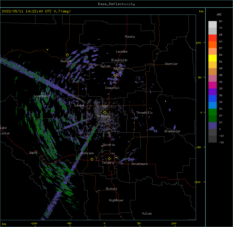
Task: Select the 65 dBZ red color swatch
Action: coord(212,38)
